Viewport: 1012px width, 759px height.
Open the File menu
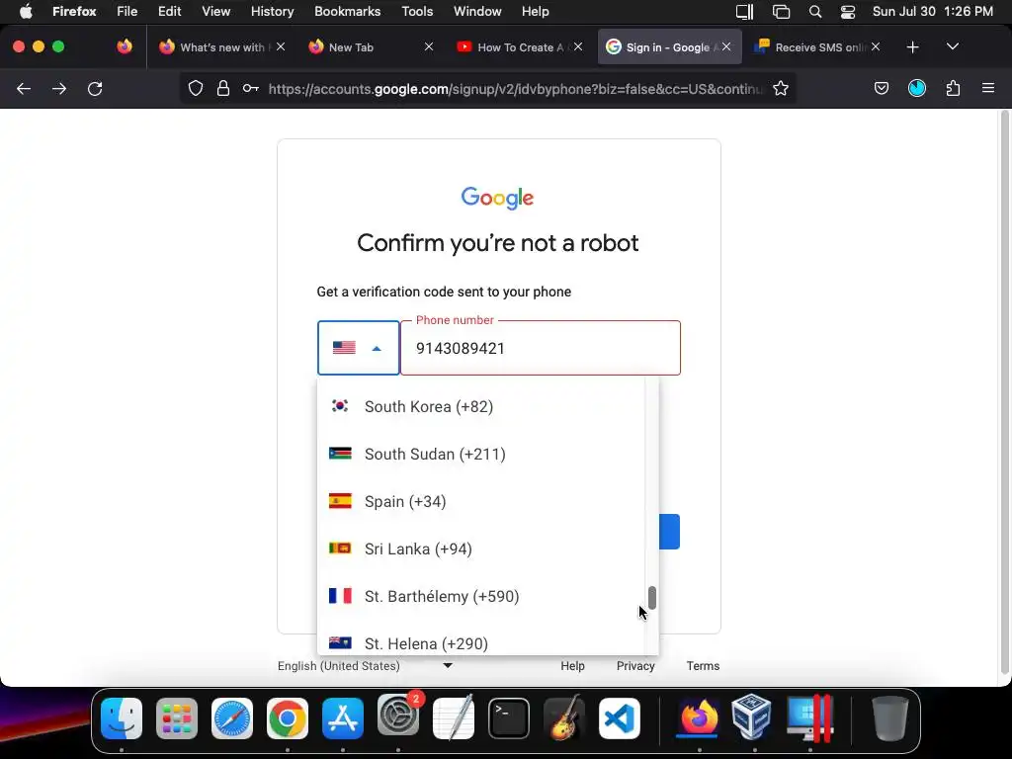(127, 12)
